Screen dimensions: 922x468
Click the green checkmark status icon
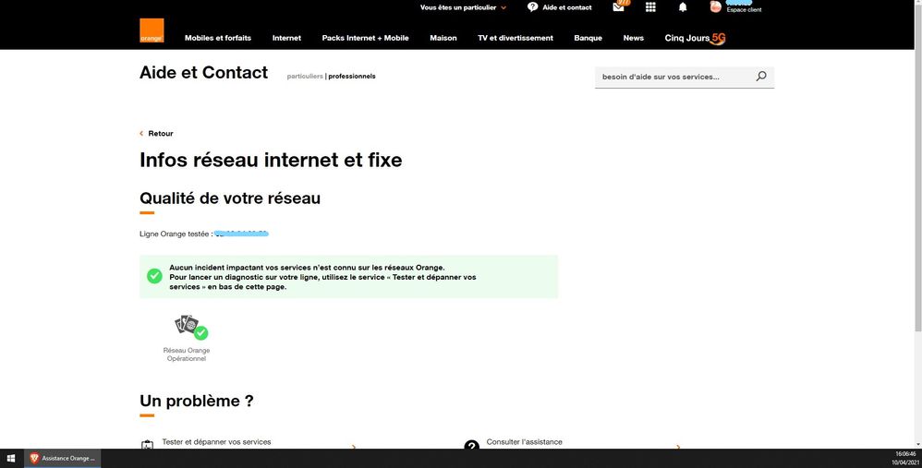(154, 276)
